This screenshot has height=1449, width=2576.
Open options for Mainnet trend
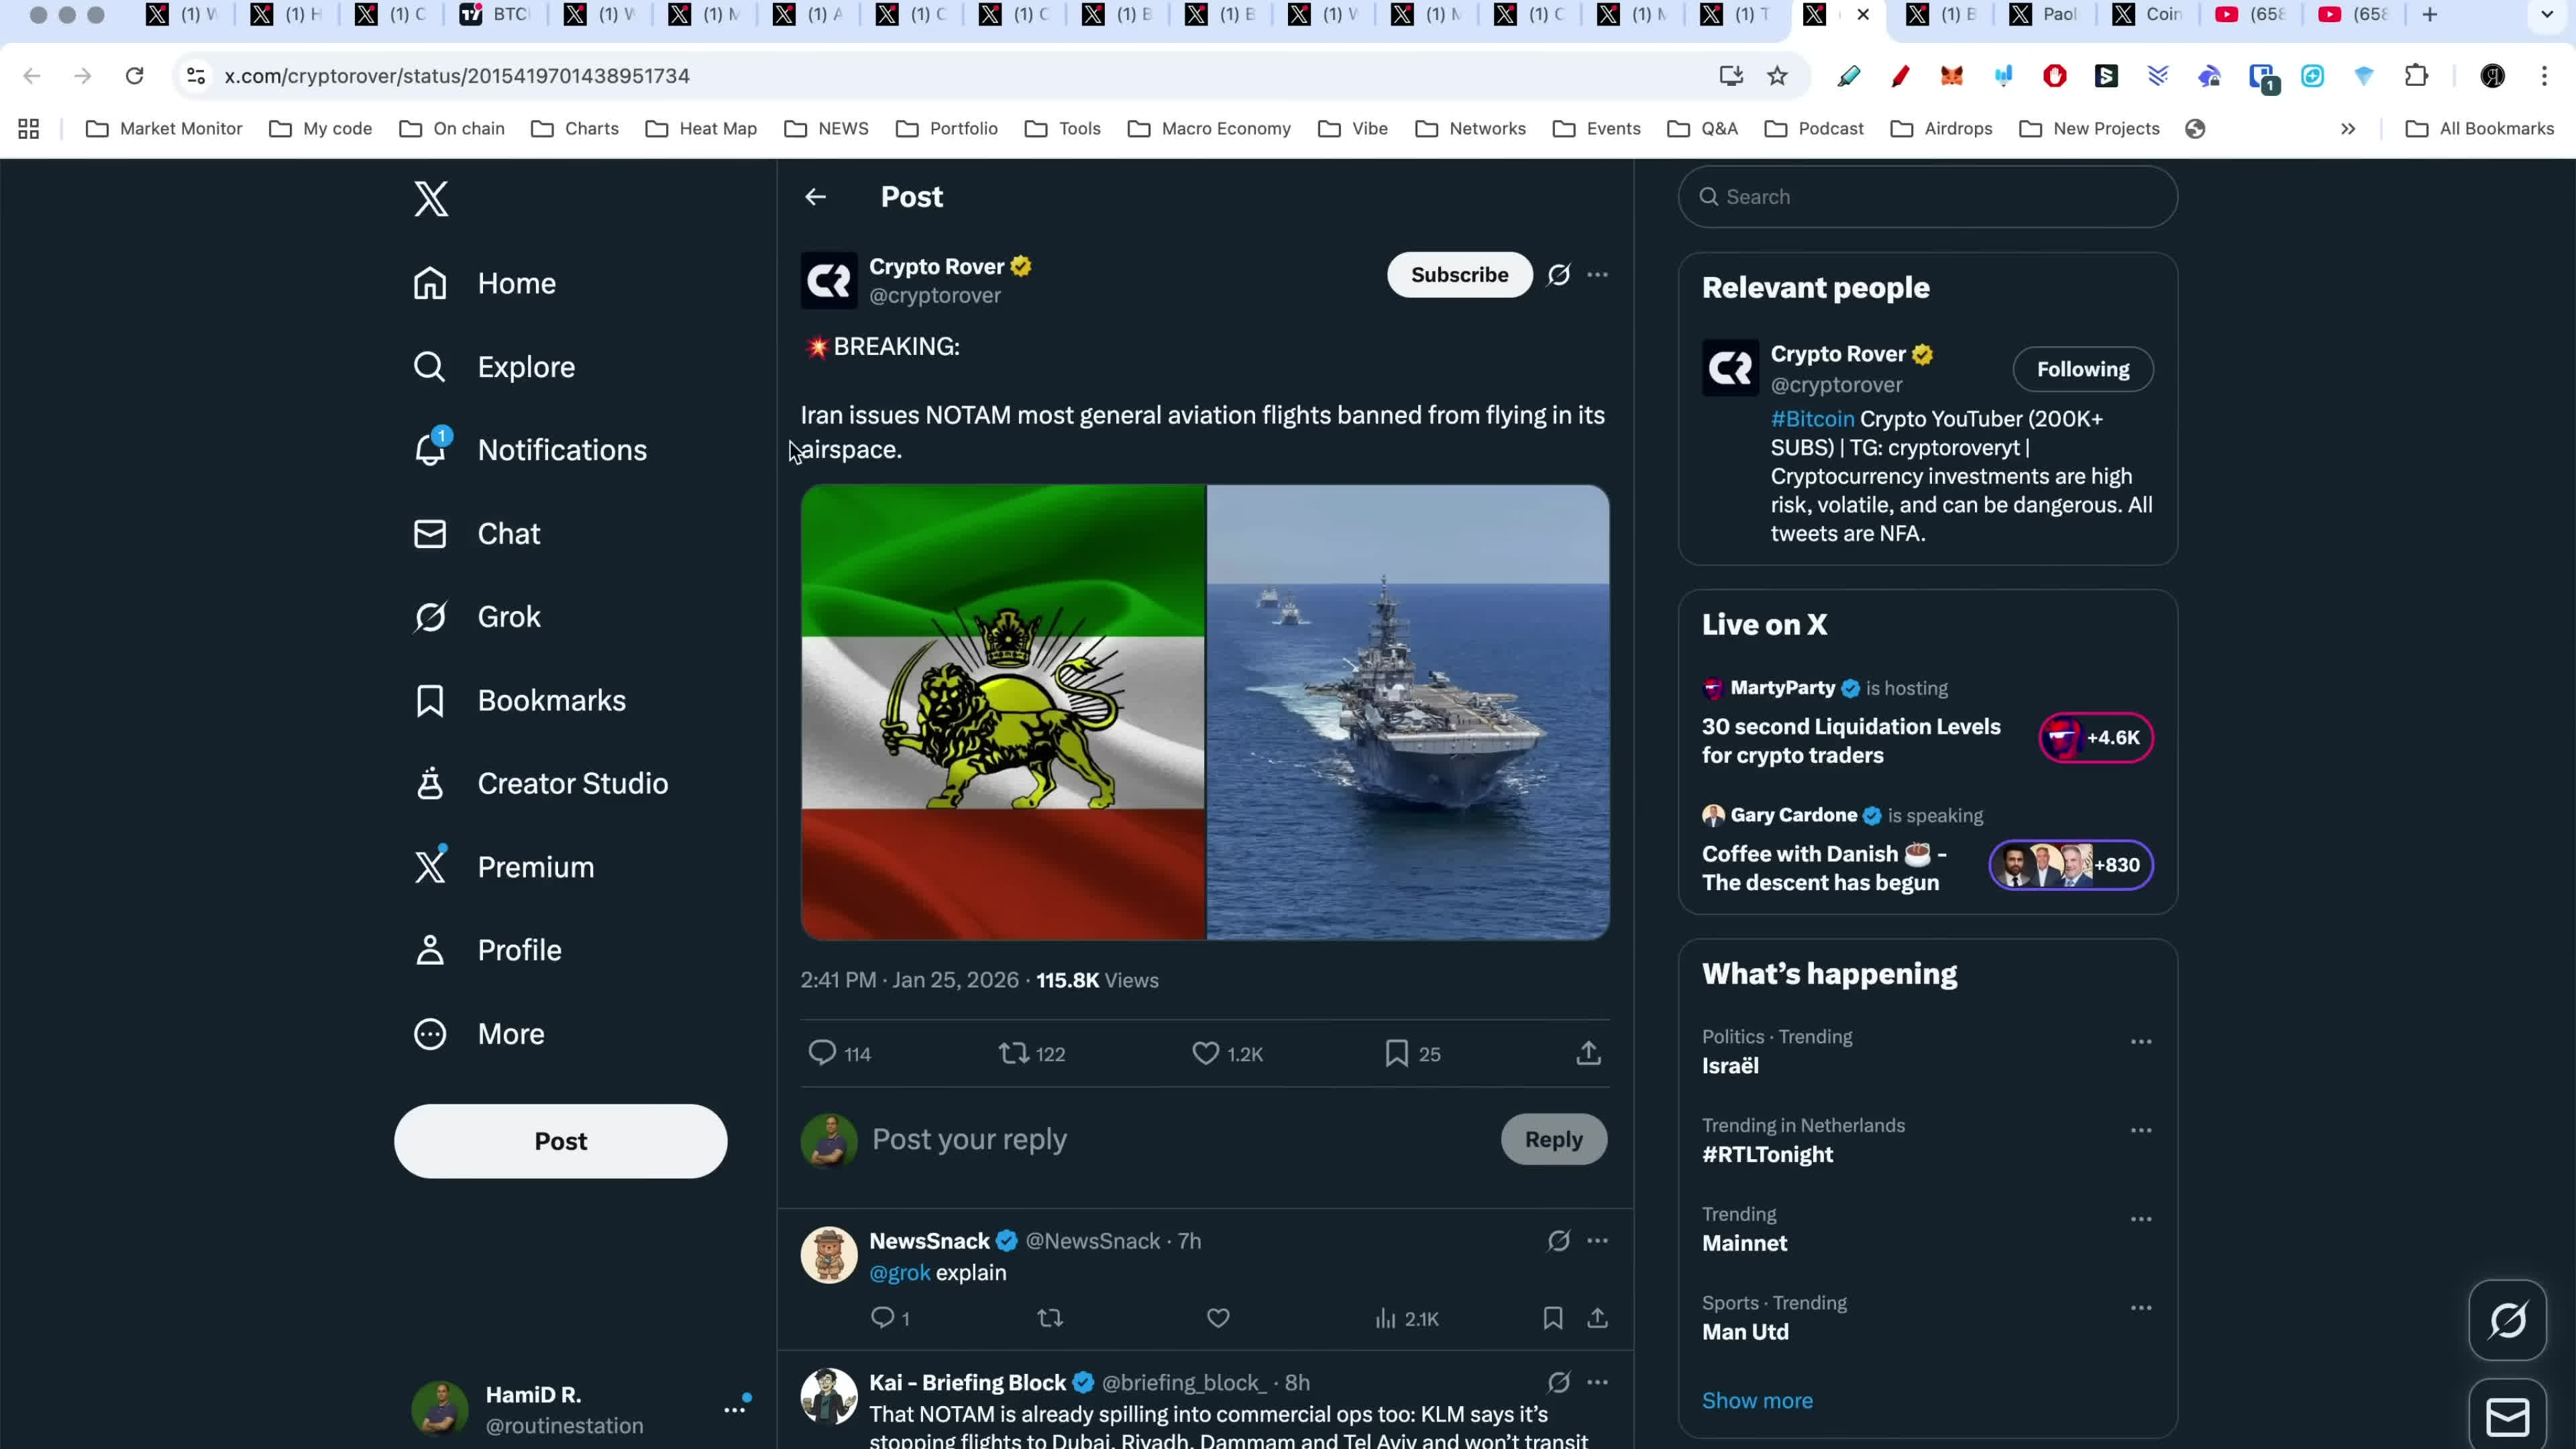2141,1219
